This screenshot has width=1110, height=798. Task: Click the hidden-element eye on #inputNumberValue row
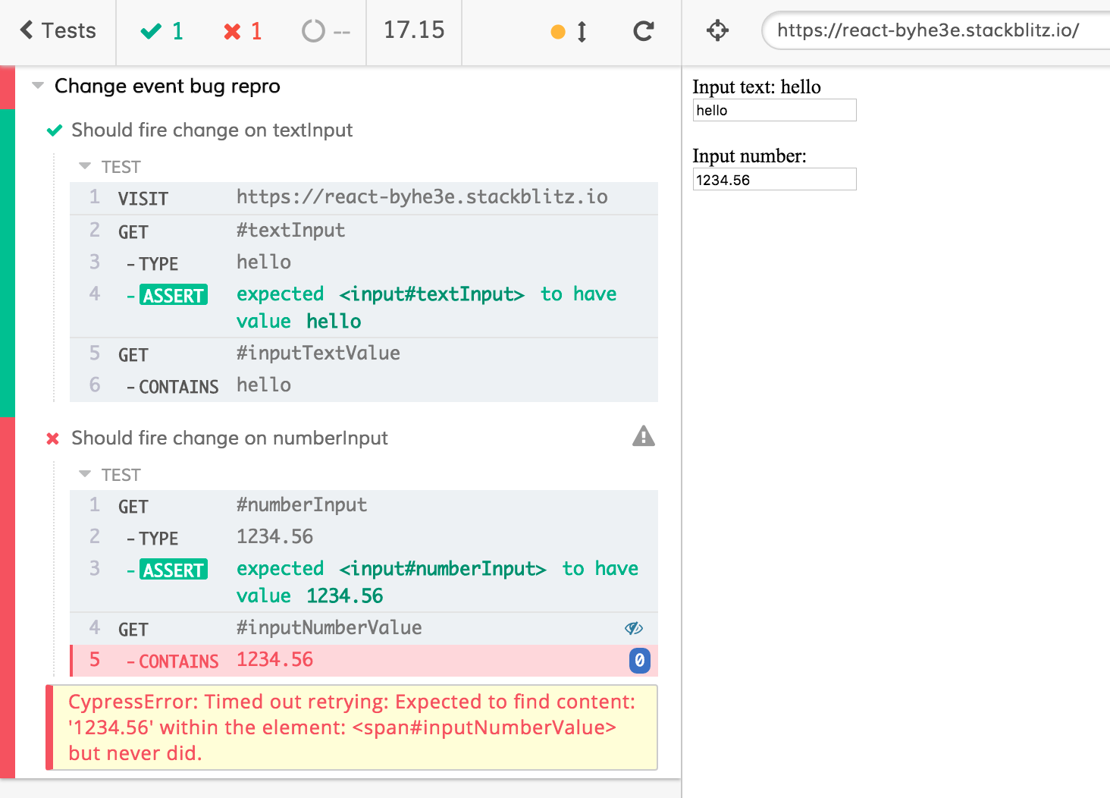(x=634, y=628)
